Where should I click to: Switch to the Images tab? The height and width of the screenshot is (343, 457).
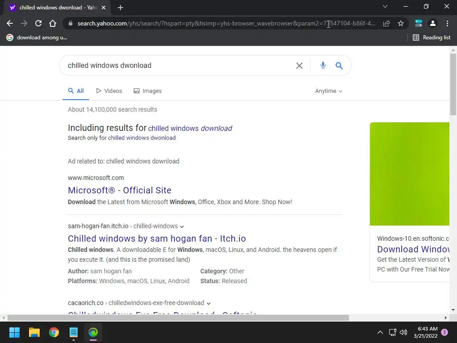147,91
